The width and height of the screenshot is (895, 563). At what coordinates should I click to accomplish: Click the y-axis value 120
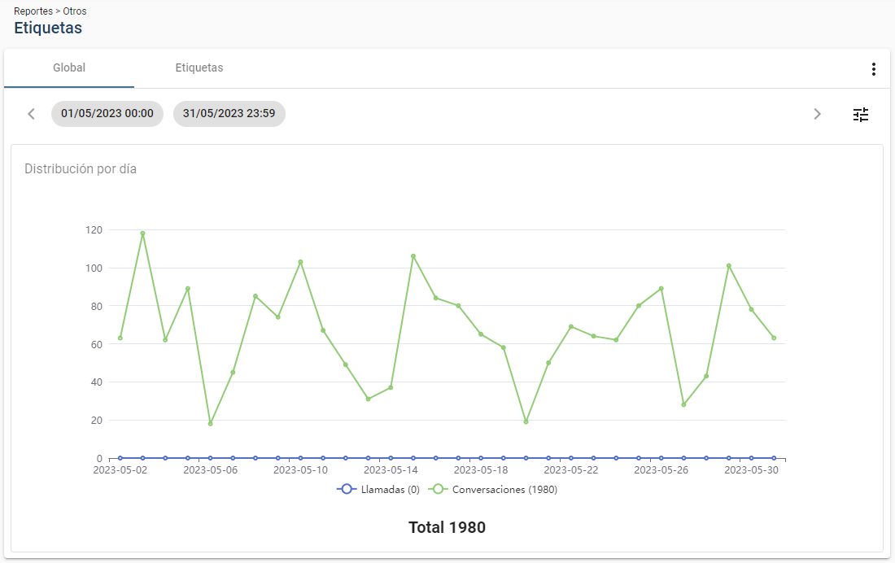point(94,230)
